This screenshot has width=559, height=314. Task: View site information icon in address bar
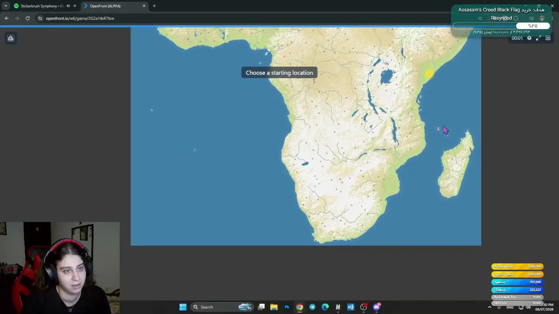(40, 18)
